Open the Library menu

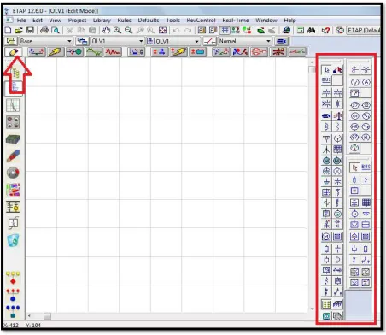pos(102,21)
